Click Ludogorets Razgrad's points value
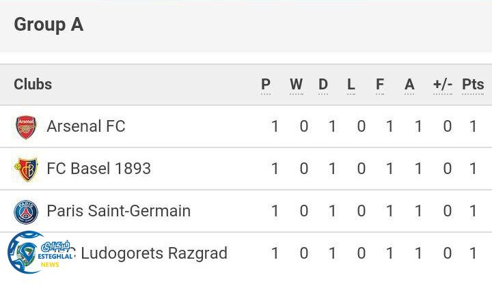This screenshot has width=492, height=286. click(x=473, y=254)
